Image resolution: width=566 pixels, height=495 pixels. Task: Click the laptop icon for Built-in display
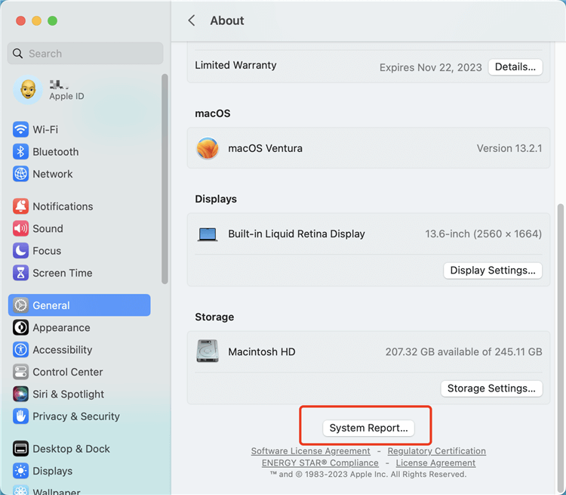208,234
